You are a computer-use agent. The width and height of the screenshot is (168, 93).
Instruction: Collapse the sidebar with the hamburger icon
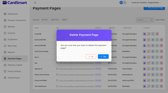click(35, 3)
